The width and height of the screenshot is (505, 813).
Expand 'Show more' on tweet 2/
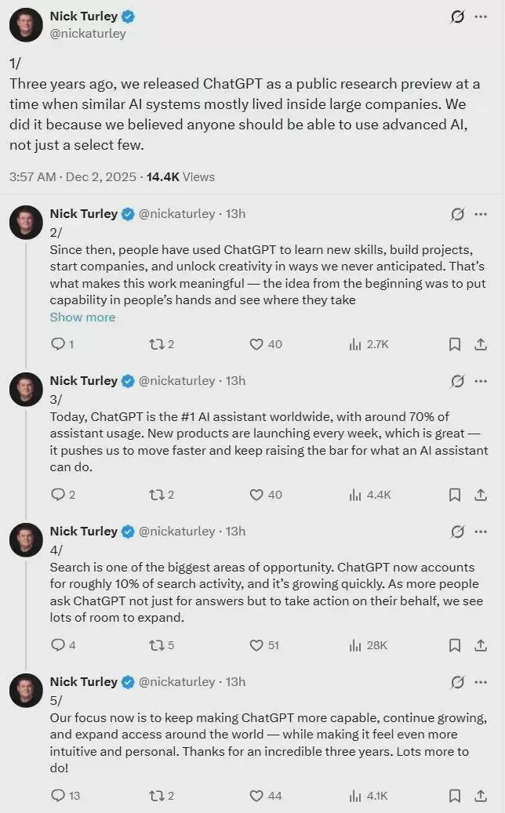click(82, 318)
